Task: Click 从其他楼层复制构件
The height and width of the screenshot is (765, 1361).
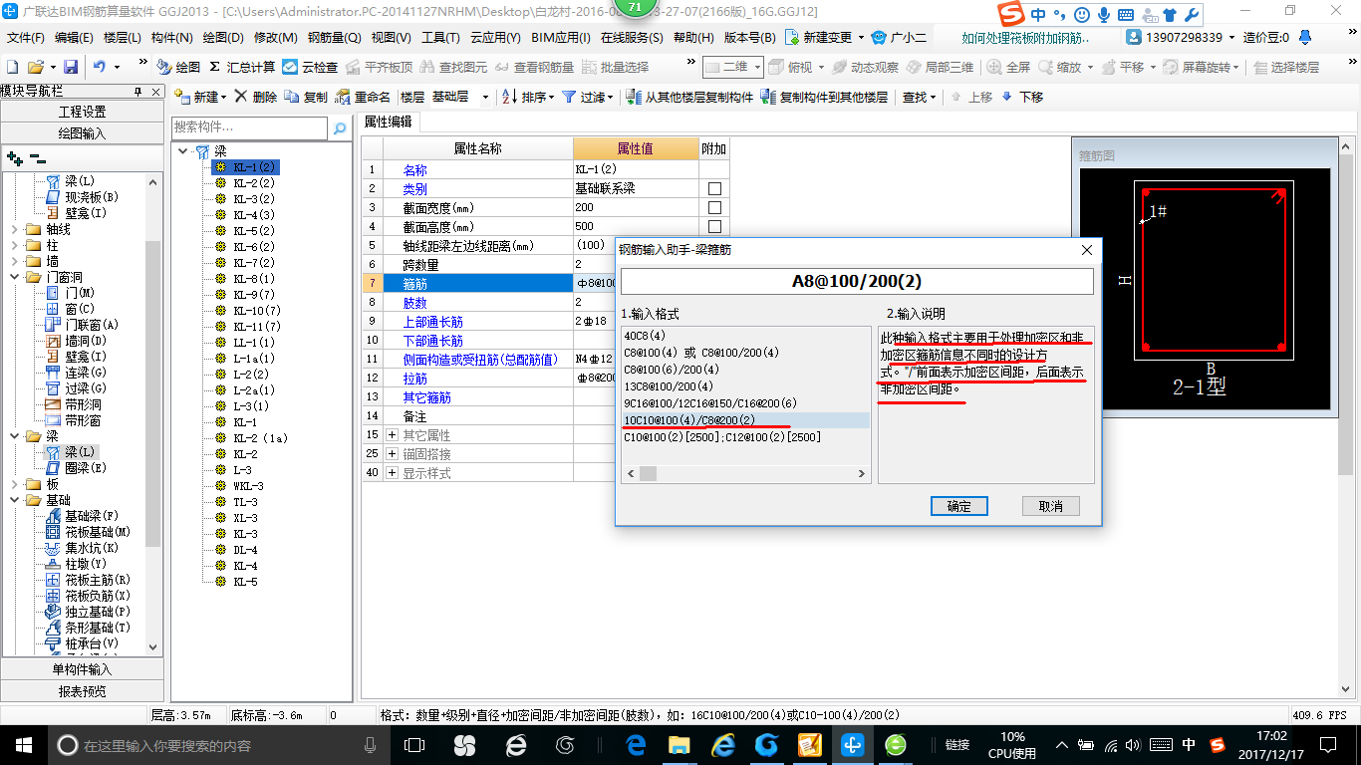Action: (689, 97)
